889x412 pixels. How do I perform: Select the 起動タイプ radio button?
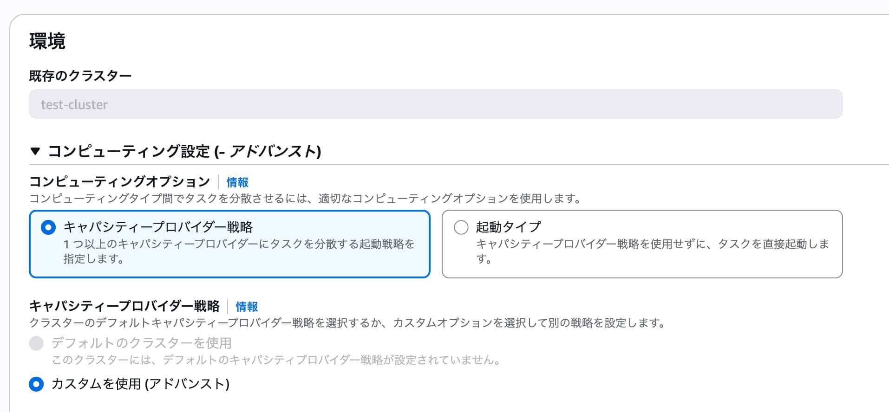click(x=462, y=227)
